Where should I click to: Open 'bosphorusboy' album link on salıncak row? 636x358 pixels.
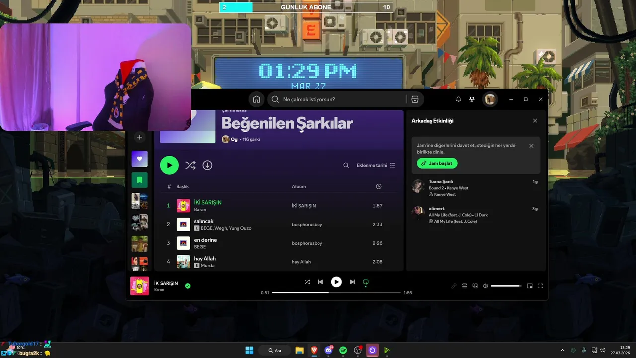point(307,224)
